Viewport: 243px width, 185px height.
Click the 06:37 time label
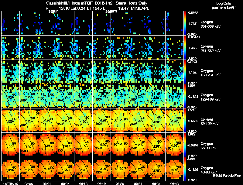(156, 183)
